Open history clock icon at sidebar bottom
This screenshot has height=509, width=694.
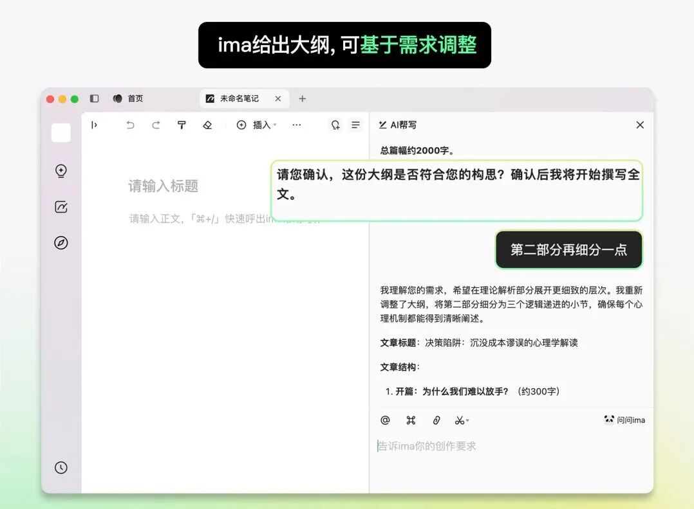[x=61, y=468]
